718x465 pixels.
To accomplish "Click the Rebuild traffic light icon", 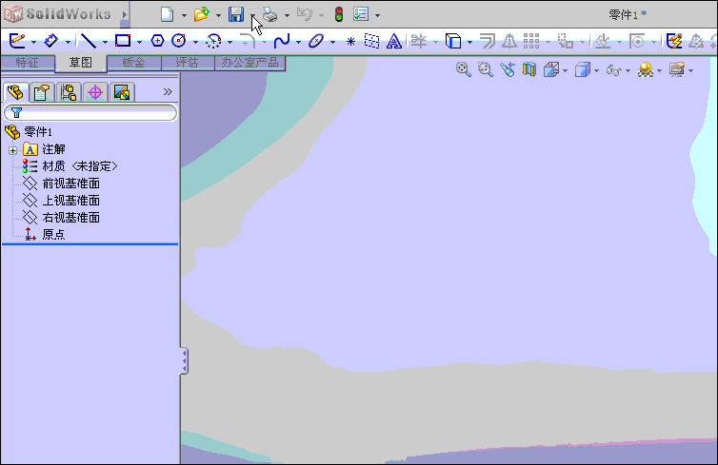I will 339,14.
